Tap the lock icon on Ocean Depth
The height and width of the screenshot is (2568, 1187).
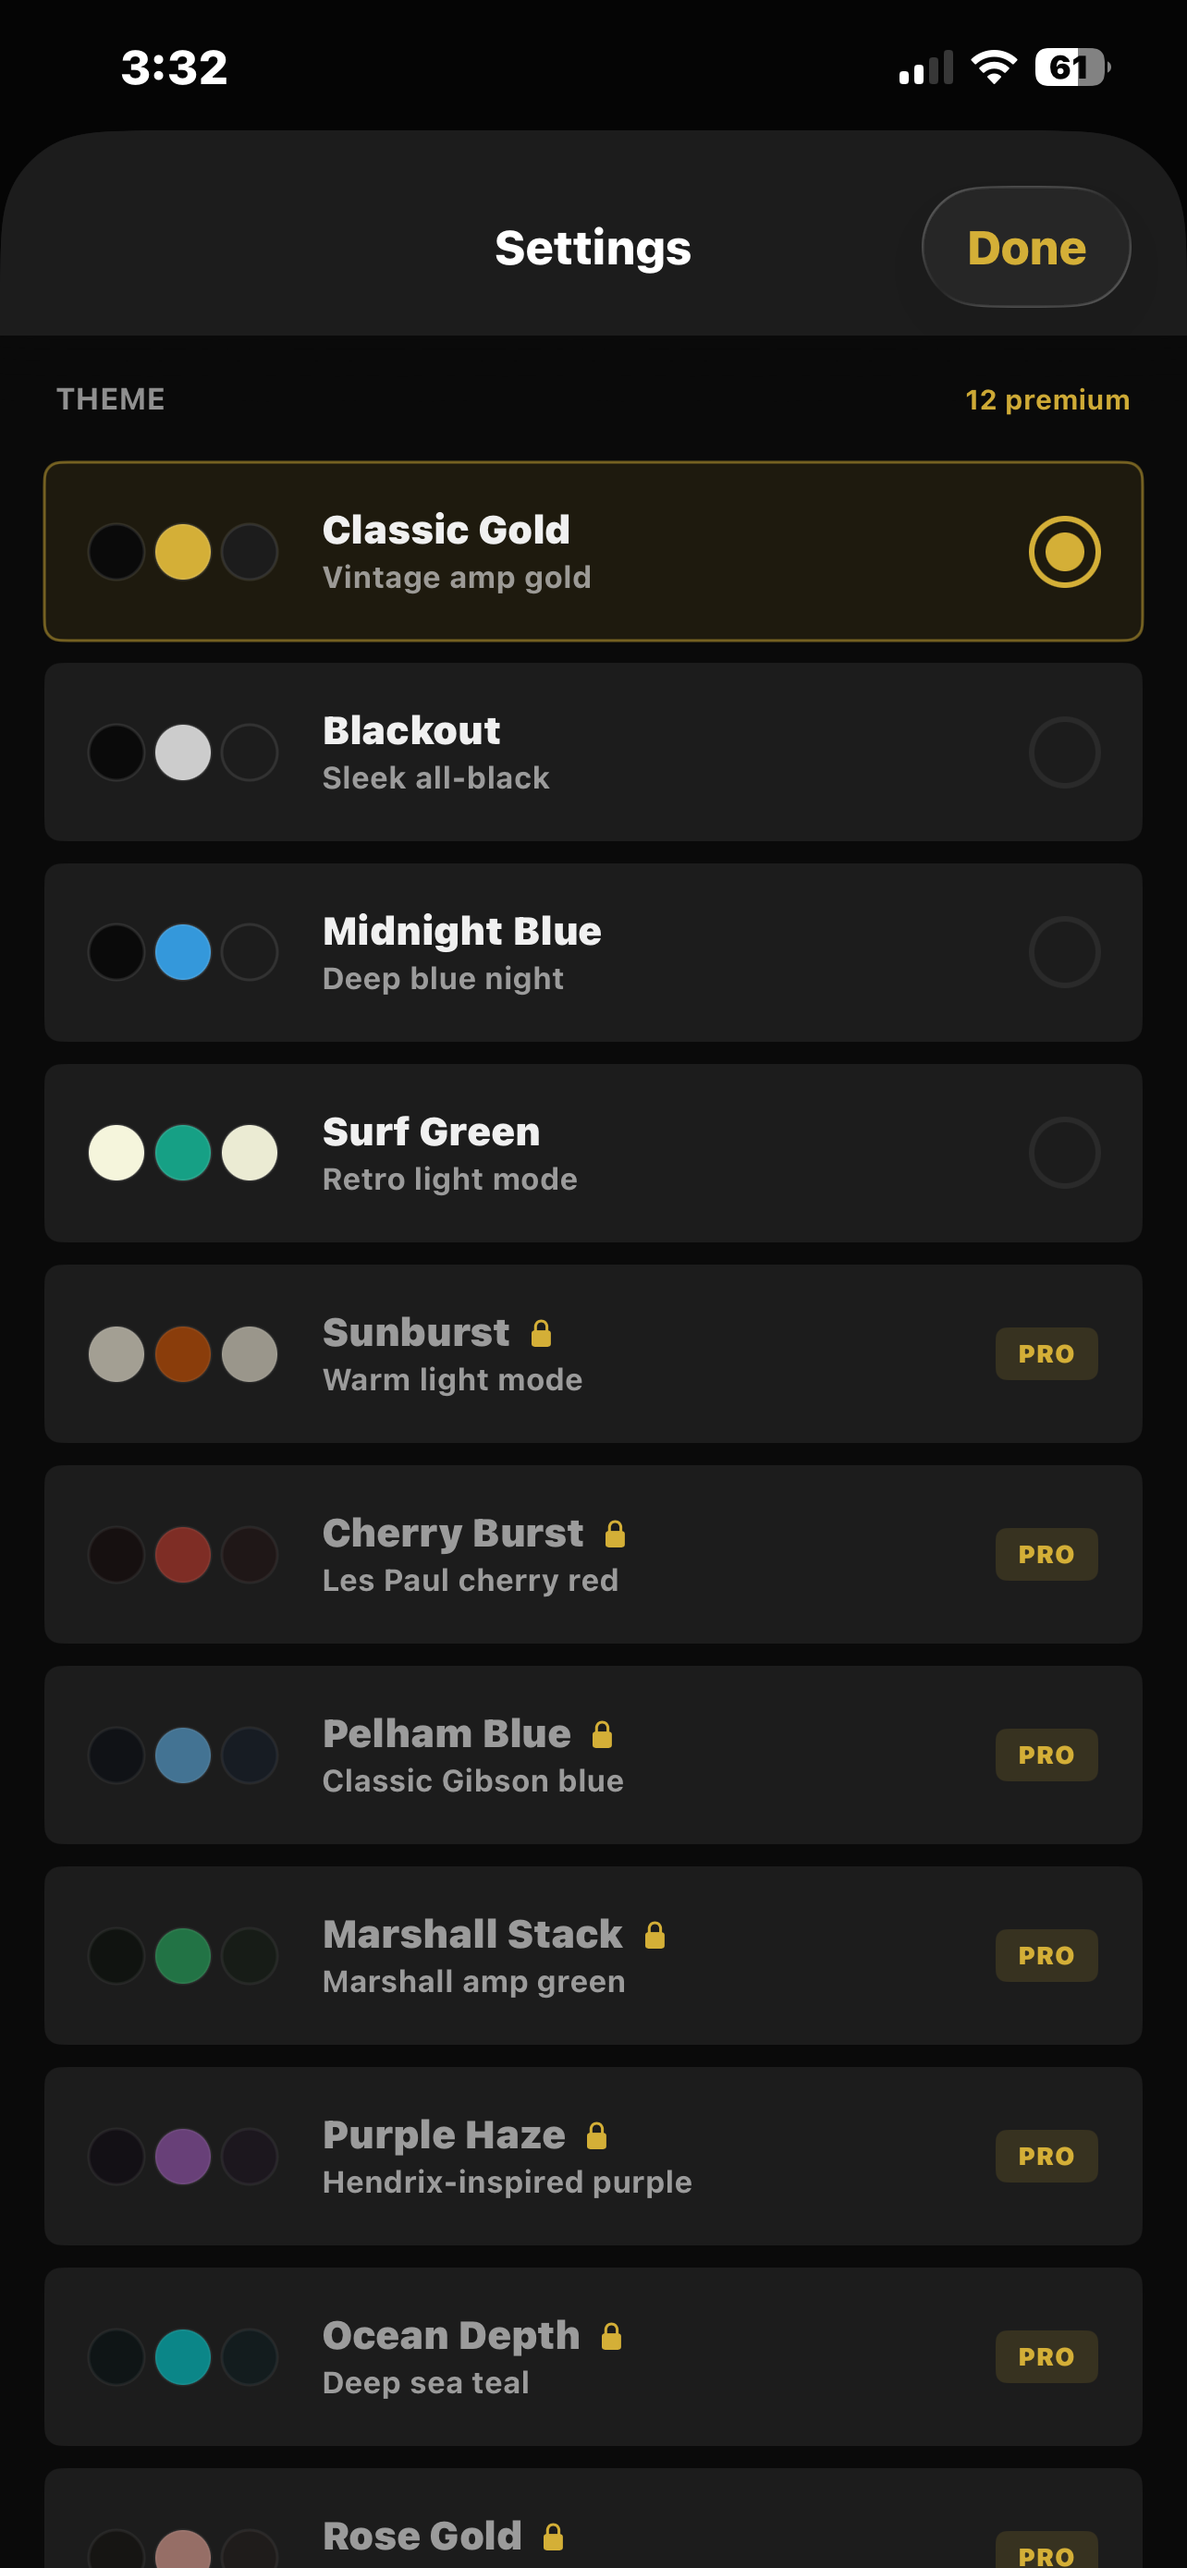point(611,2336)
